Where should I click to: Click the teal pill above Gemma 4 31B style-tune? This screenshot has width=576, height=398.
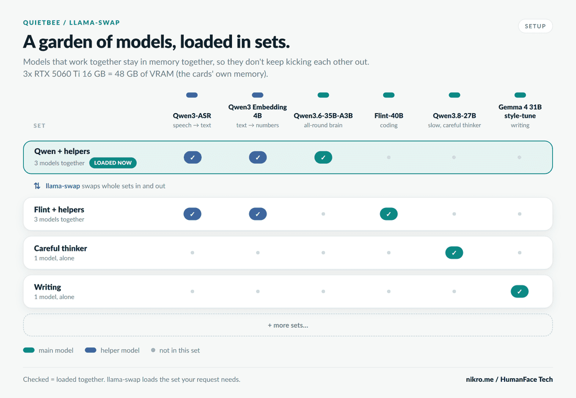pos(520,95)
